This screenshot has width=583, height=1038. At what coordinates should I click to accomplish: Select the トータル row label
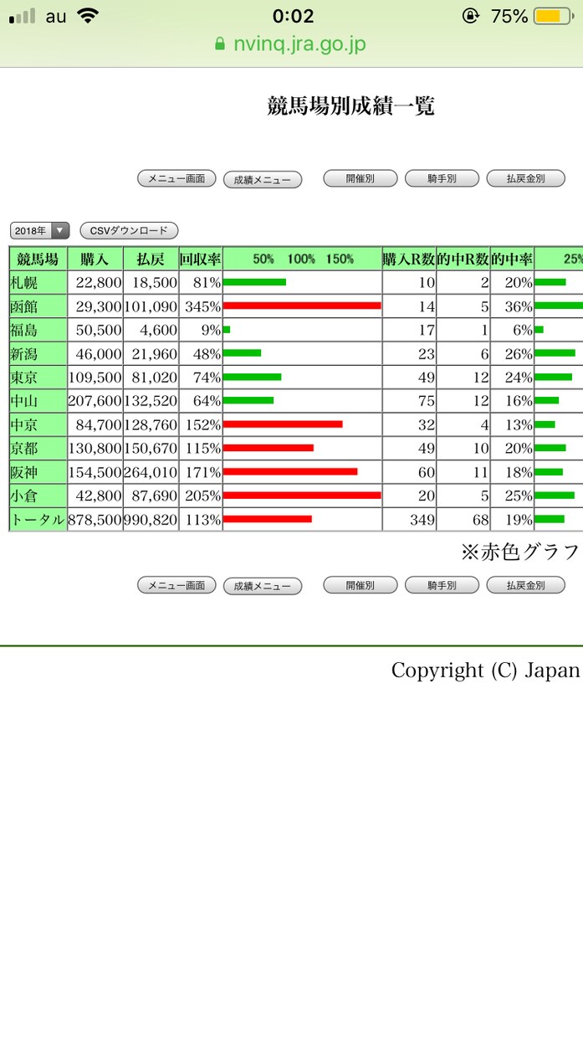[38, 519]
